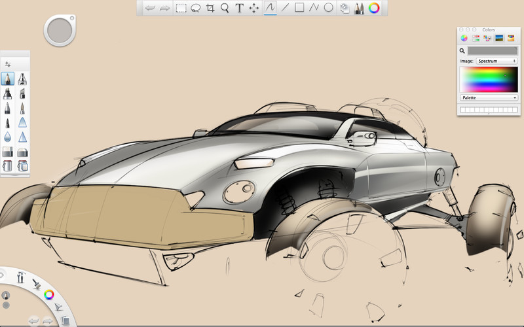Select the rectangular marquee selection tool
The width and height of the screenshot is (524, 327).
[181, 9]
